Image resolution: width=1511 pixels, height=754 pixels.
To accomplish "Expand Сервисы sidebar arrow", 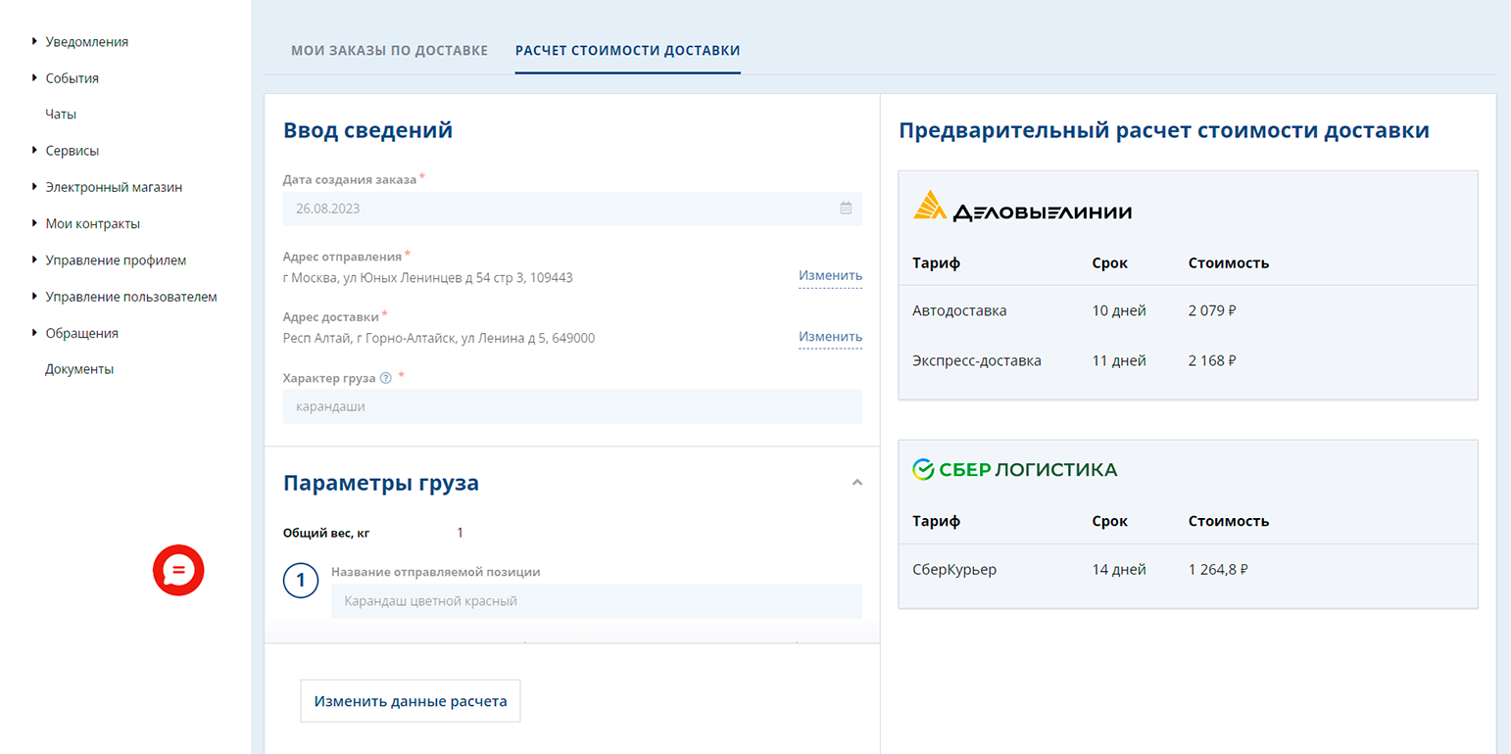I will pos(34,150).
